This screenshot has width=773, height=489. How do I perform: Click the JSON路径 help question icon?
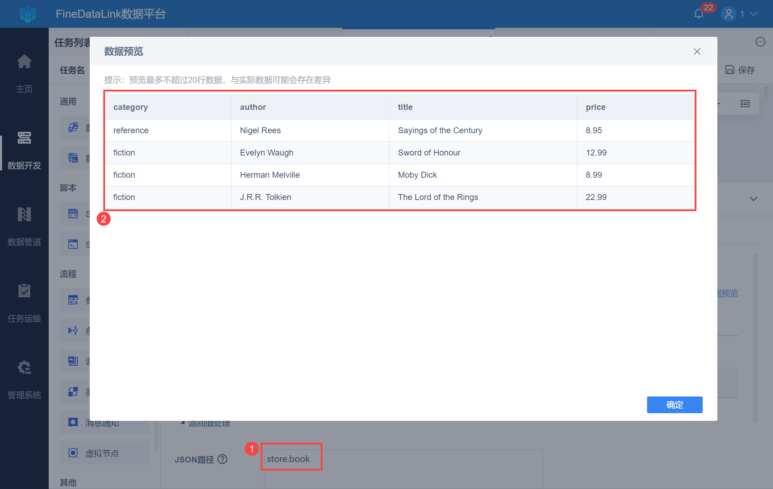pyautogui.click(x=222, y=459)
